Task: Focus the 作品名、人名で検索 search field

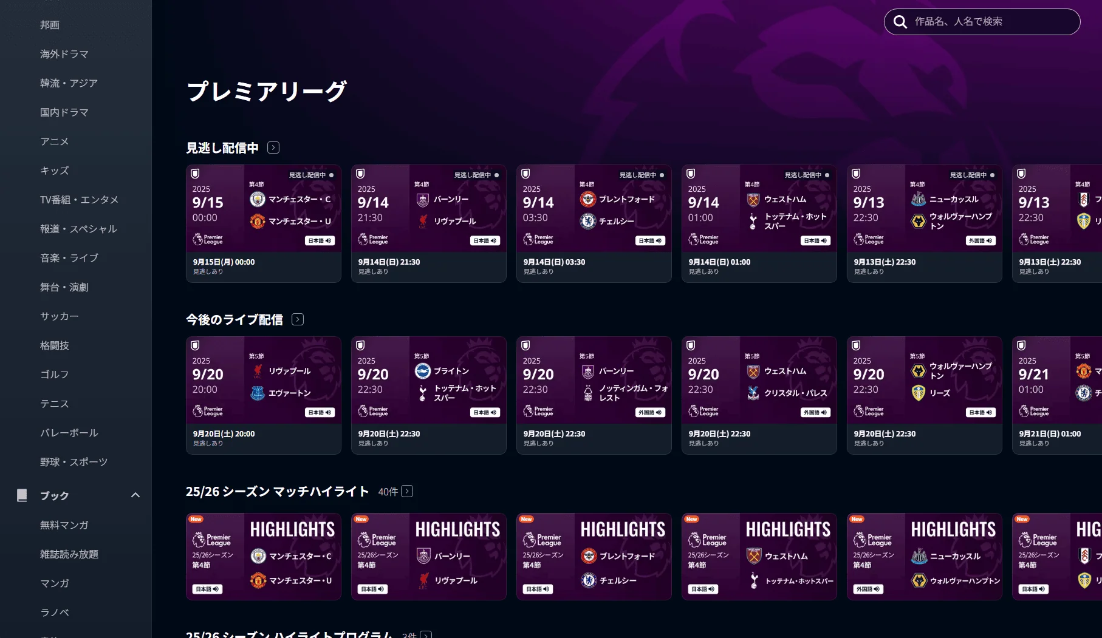Action: click(x=990, y=22)
